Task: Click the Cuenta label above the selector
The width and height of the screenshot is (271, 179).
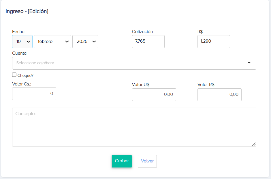Action: tap(19, 53)
